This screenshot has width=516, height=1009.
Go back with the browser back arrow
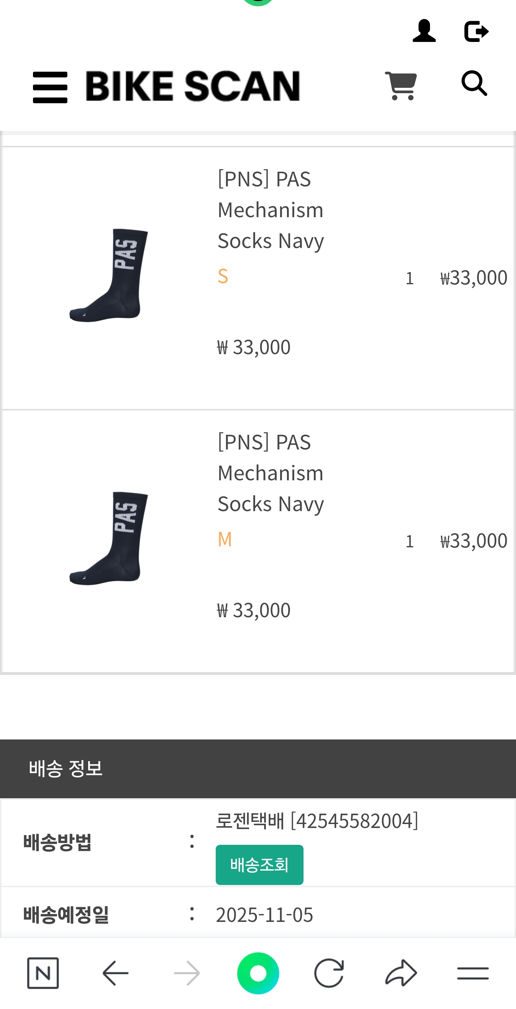(x=115, y=973)
